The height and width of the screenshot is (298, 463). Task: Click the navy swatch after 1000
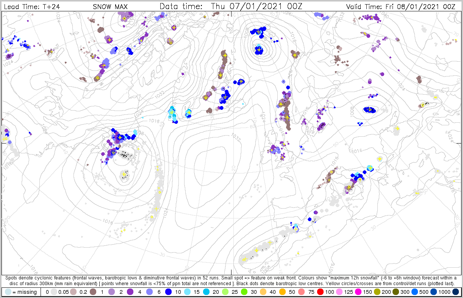(x=455, y=292)
